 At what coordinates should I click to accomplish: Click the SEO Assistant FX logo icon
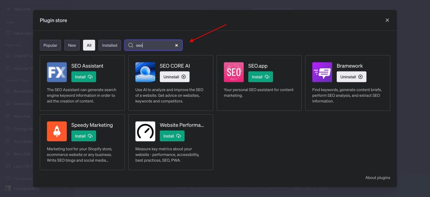(x=57, y=72)
